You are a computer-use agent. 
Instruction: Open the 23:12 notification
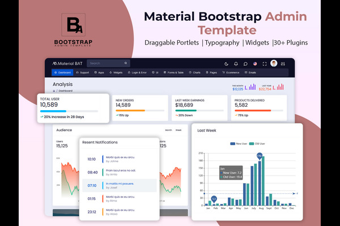click(x=119, y=212)
